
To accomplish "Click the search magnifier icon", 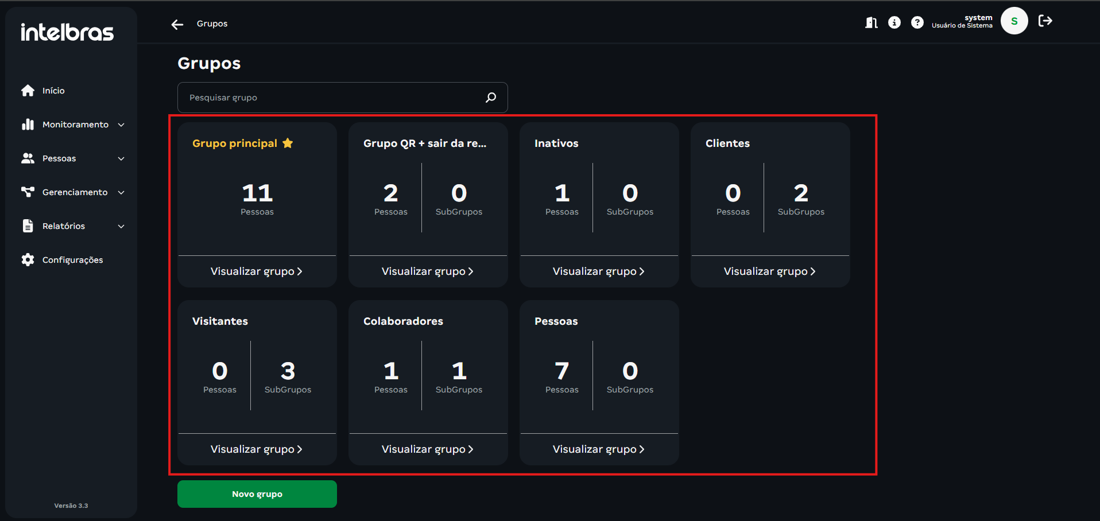I will click(x=491, y=98).
